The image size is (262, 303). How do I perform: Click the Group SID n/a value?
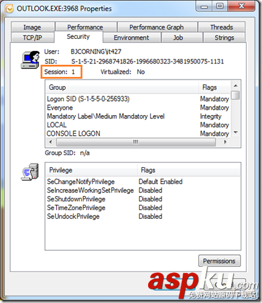click(85, 153)
